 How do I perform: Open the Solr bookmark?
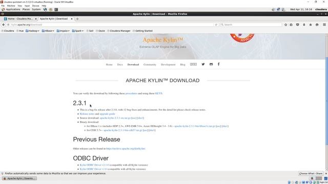90,31
